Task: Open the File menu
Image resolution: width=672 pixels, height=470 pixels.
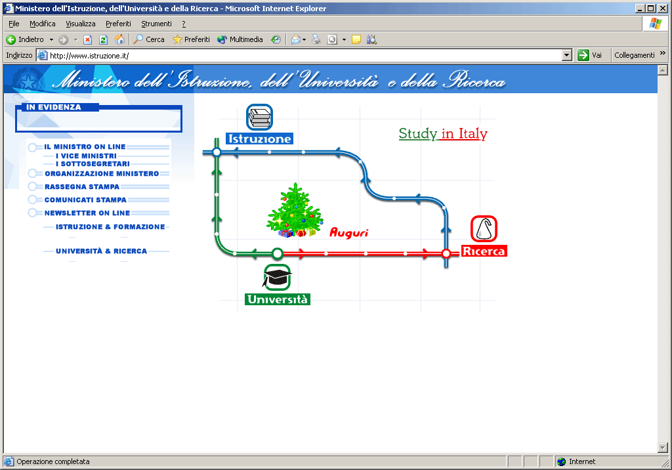Action: pos(14,24)
